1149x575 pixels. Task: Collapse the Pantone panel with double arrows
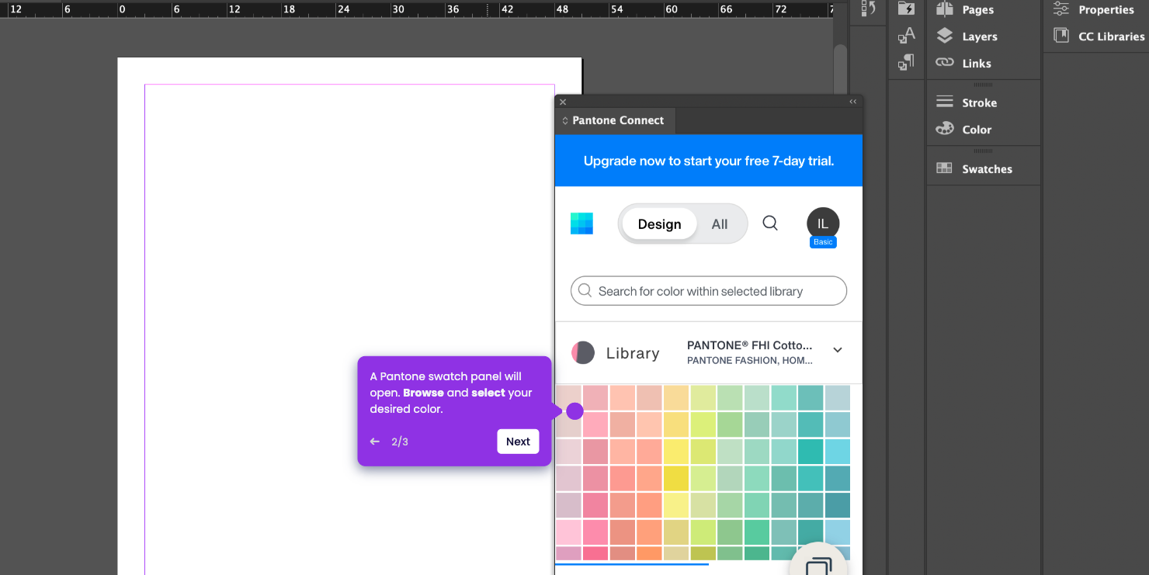[x=852, y=102]
